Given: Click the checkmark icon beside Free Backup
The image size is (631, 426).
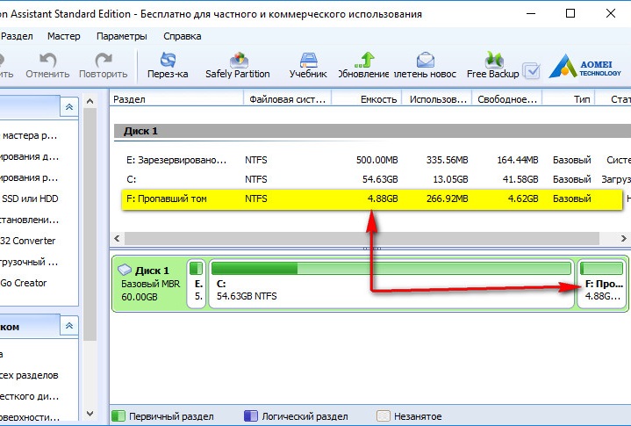Looking at the screenshot, I should coord(532,71).
